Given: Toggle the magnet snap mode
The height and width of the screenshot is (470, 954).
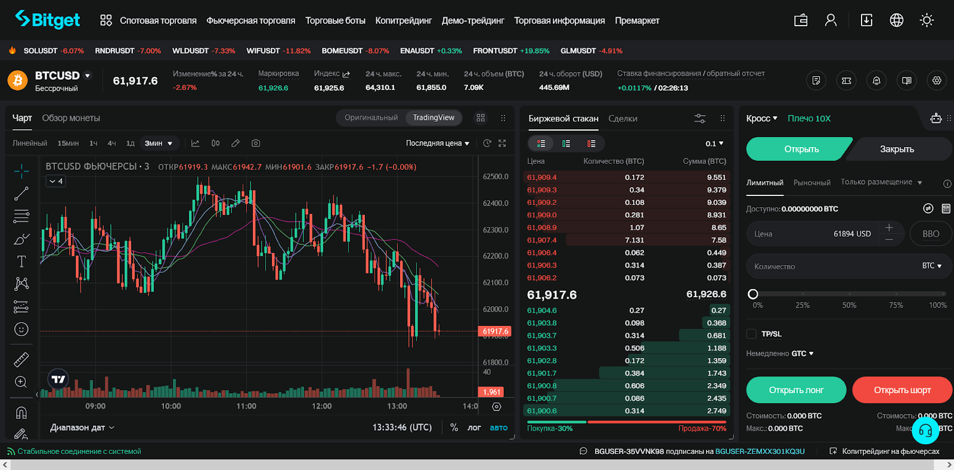Looking at the screenshot, I should coord(21,412).
